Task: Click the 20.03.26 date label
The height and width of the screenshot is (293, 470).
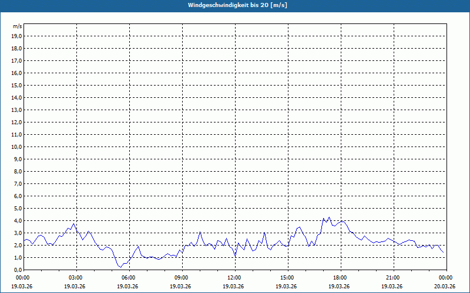Action: 445,287
